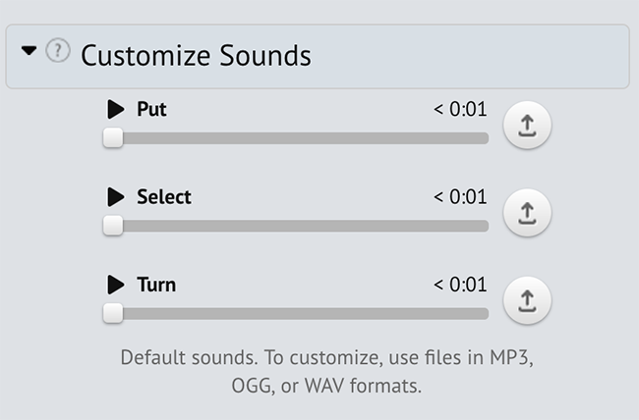Viewport: 639px width, 420px height.
Task: Open help for Customize Sounds
Action: pos(58,50)
